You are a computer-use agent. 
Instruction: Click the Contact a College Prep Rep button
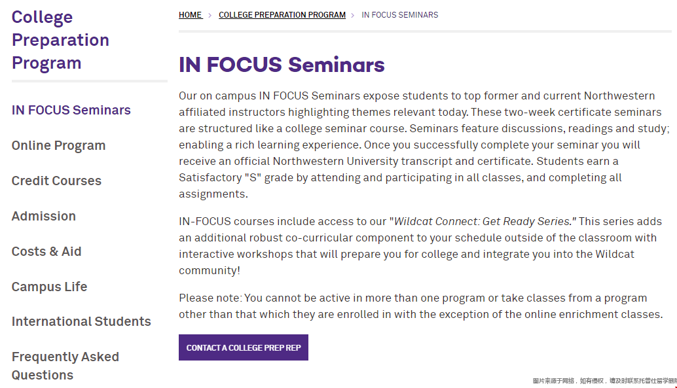244,347
